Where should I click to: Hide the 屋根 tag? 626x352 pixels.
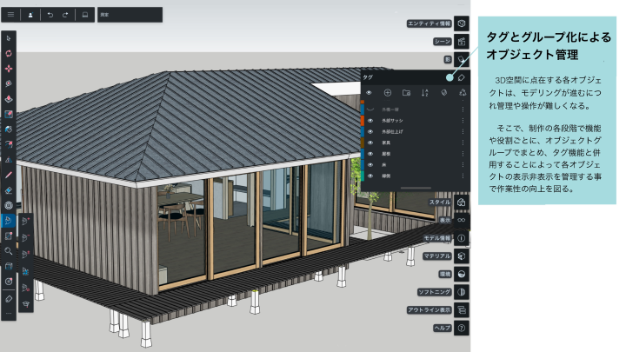tap(370, 154)
